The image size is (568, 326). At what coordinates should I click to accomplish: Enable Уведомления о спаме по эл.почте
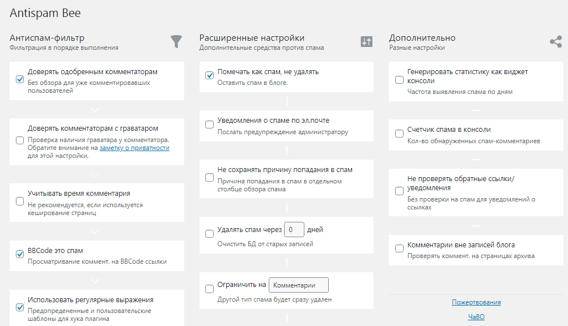(209, 125)
